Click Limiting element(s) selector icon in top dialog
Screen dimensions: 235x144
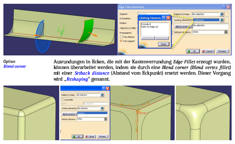tap(222, 20)
